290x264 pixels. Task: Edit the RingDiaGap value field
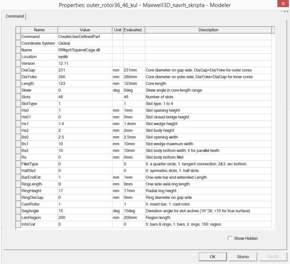click(85, 197)
